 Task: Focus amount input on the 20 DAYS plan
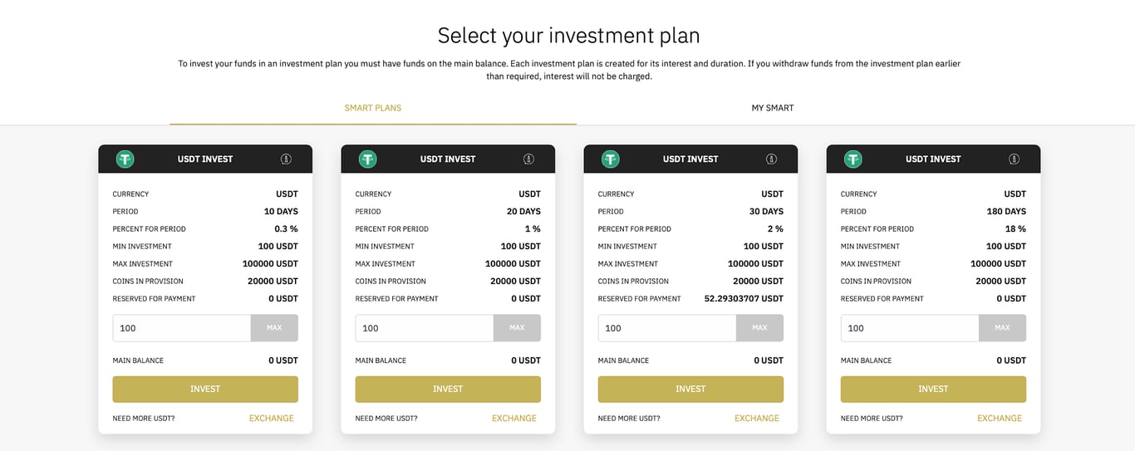424,328
